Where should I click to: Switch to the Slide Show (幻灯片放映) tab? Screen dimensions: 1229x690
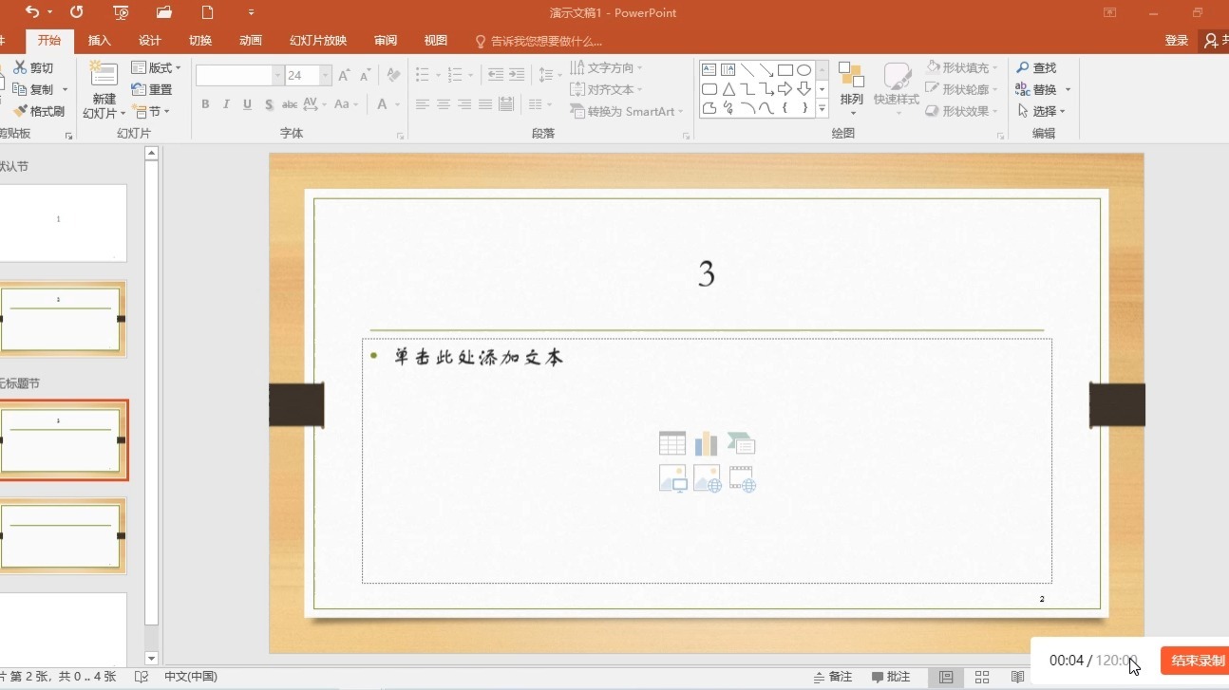pos(318,41)
